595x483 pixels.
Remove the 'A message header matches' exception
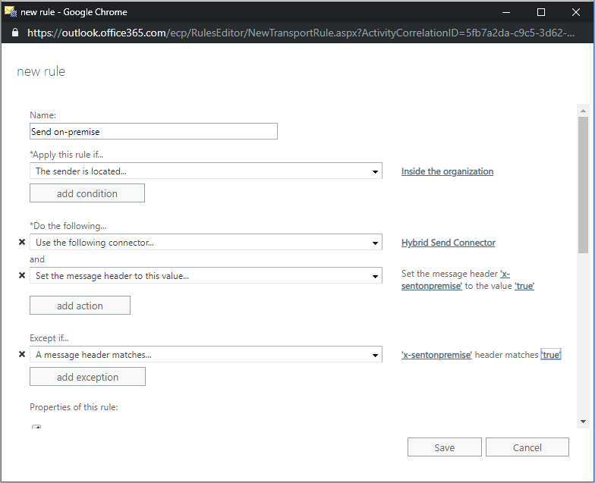(x=22, y=354)
